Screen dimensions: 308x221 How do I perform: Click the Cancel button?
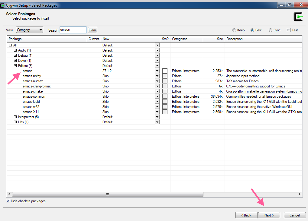coord(295,215)
